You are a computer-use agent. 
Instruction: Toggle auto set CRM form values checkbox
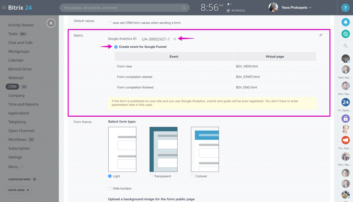(110, 23)
